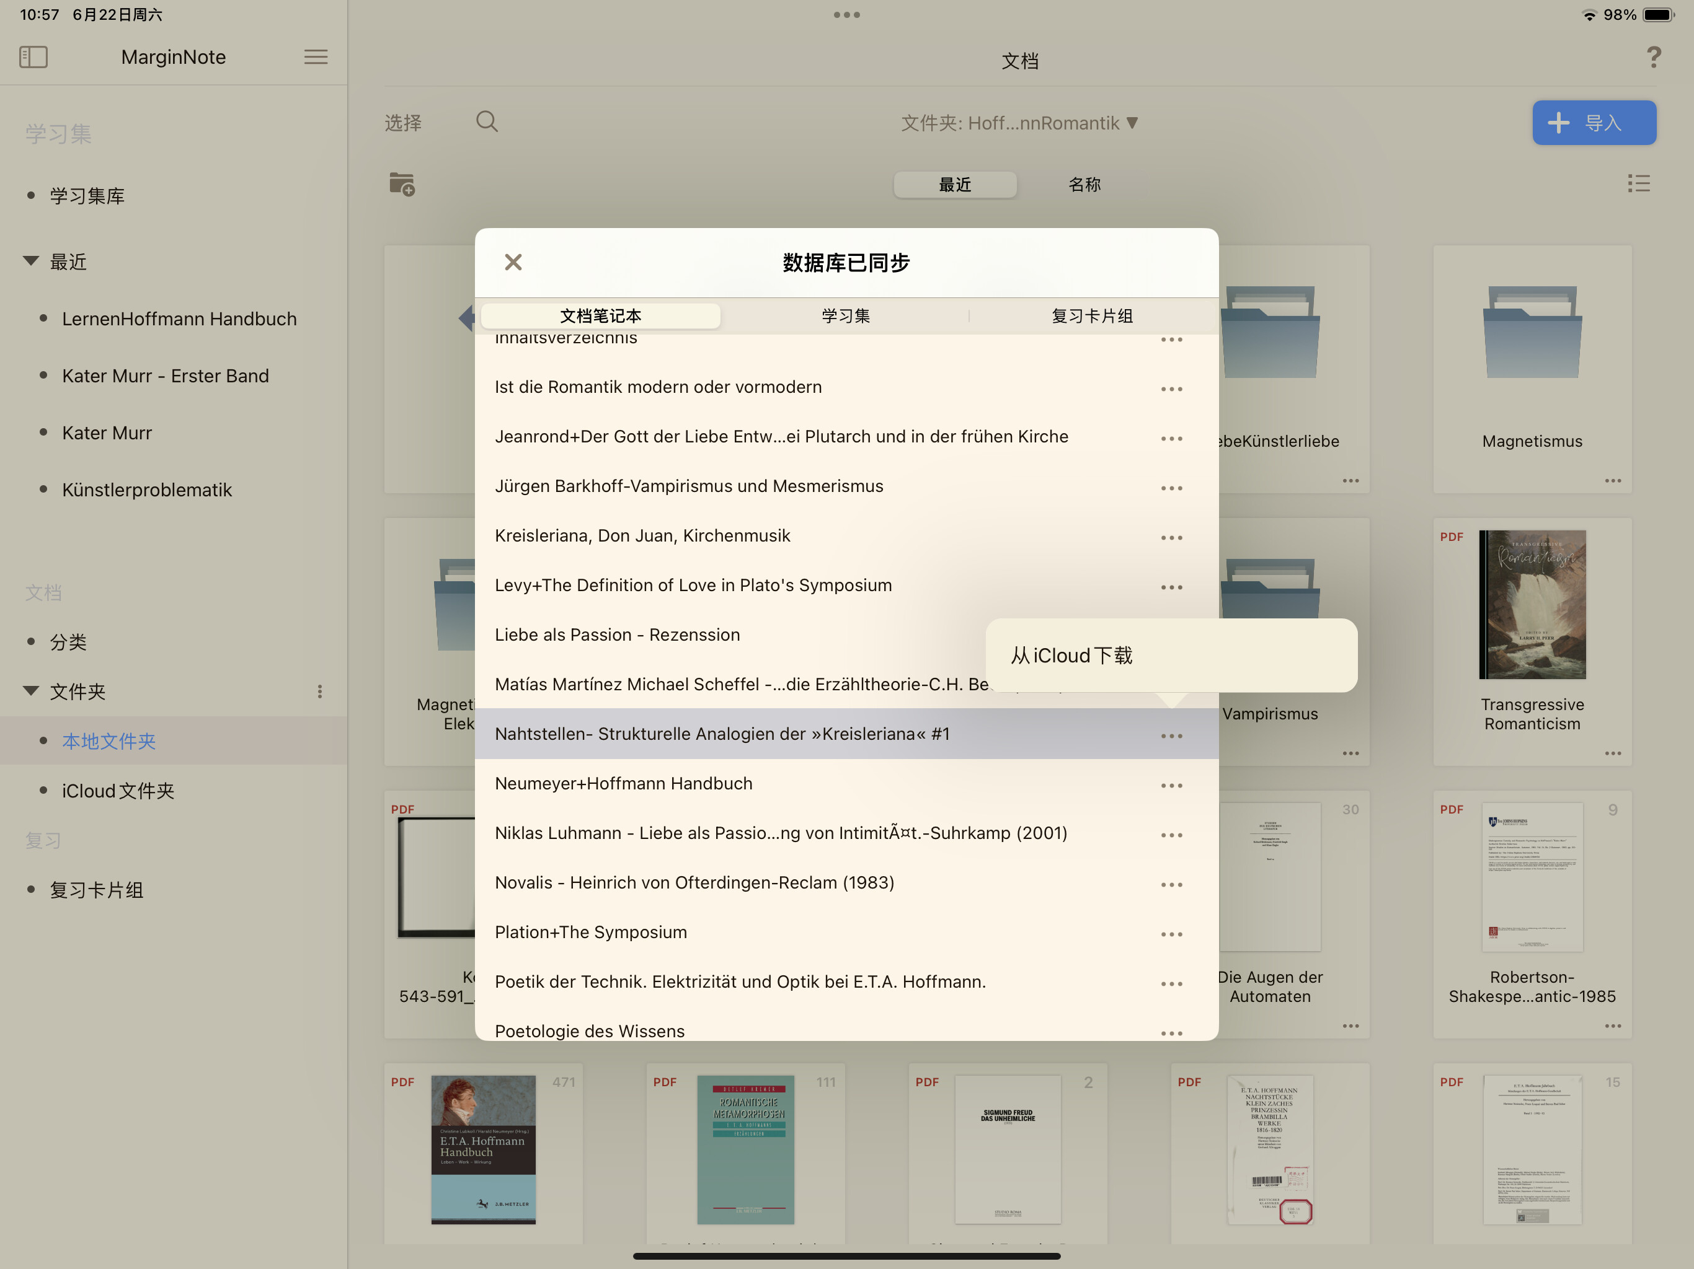Click the 选择 button

point(403,123)
